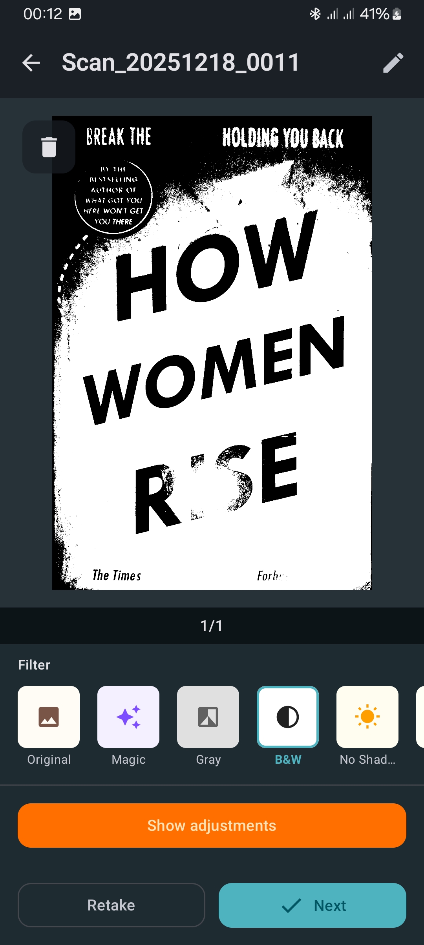The height and width of the screenshot is (945, 424).
Task: Reveal the partially hidden next filter tile
Action: point(420,717)
